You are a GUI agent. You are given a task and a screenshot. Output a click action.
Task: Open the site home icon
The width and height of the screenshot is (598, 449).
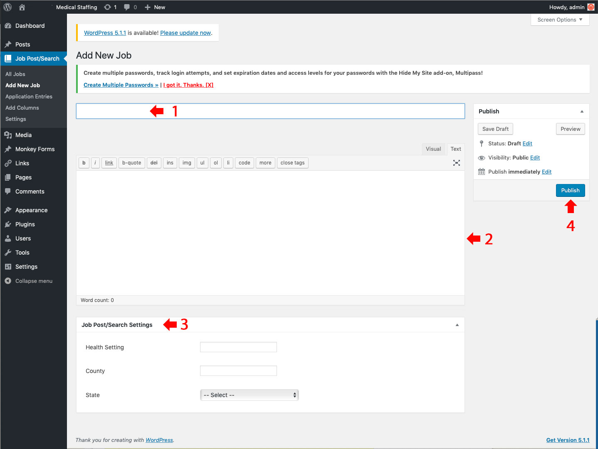22,7
